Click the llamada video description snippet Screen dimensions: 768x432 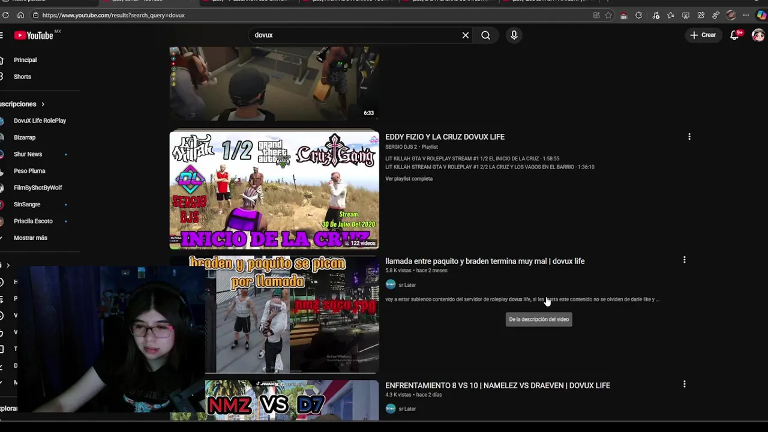[522, 299]
